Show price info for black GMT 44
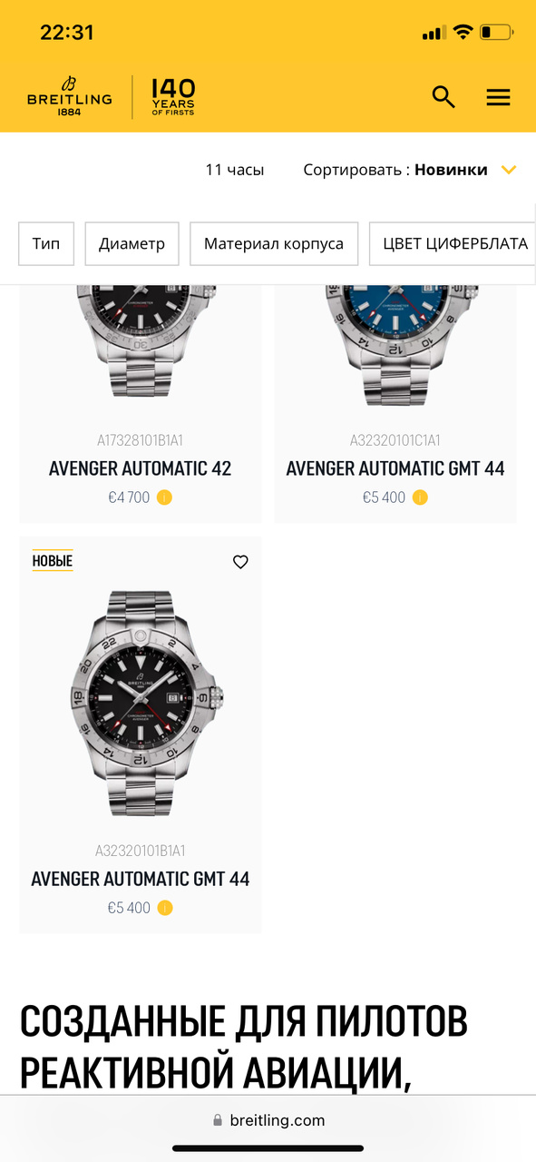Image resolution: width=536 pixels, height=1162 pixels. click(165, 908)
